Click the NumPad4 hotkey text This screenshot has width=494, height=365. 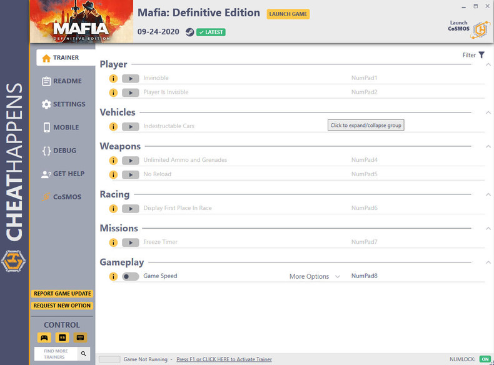[x=364, y=159]
